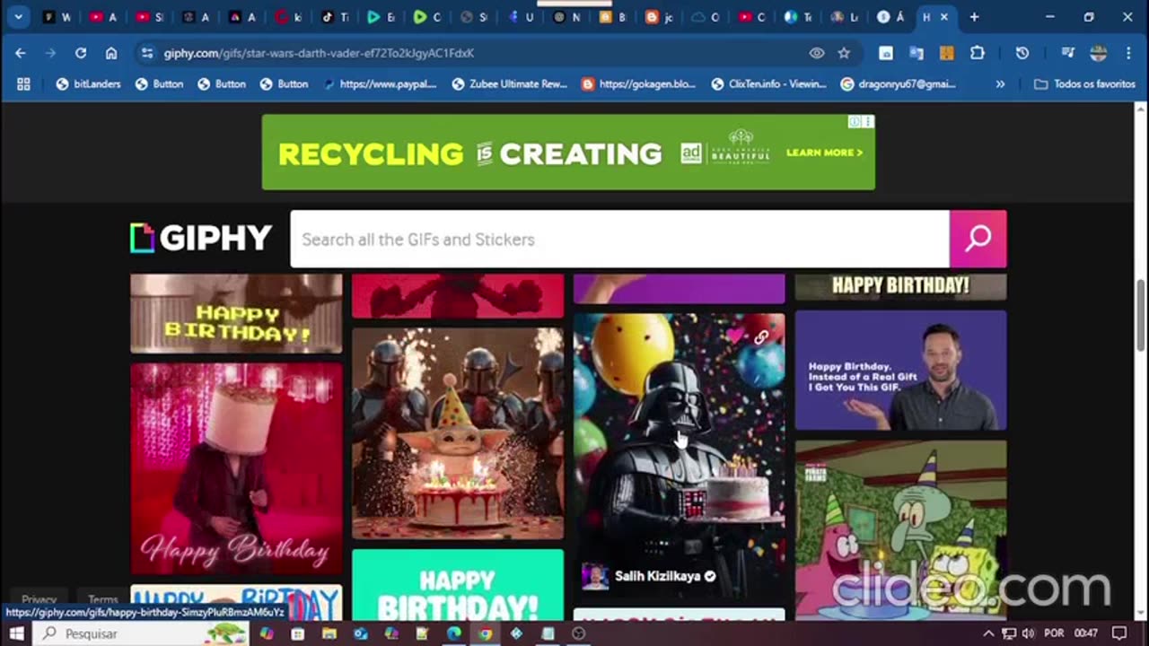Focus the Search all the GIFs and Stickers field
1149x646 pixels.
619,239
